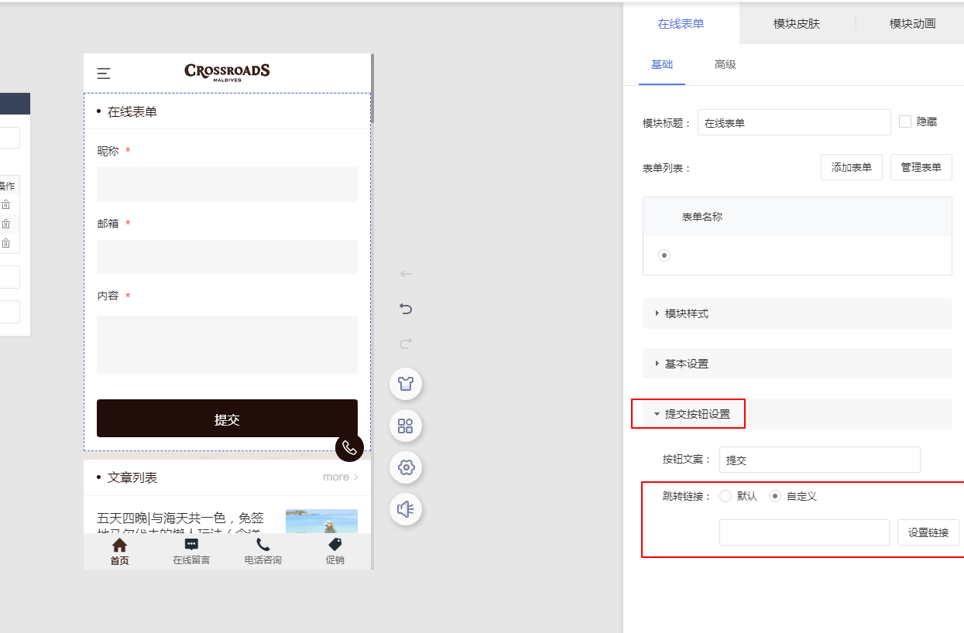Click the floating phone call icon
964x633 pixels.
pos(349,447)
